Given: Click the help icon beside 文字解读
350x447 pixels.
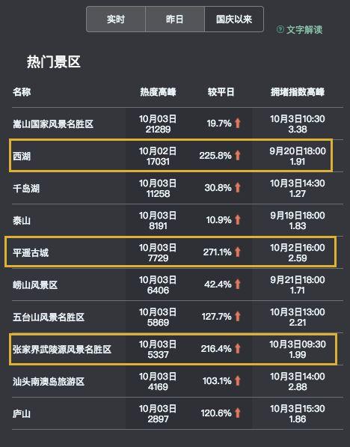Looking at the screenshot, I should (x=280, y=29).
